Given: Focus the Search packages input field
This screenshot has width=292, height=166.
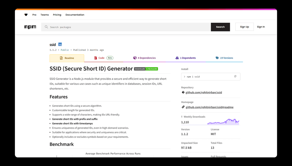Looking at the screenshot, I should coord(127,27).
